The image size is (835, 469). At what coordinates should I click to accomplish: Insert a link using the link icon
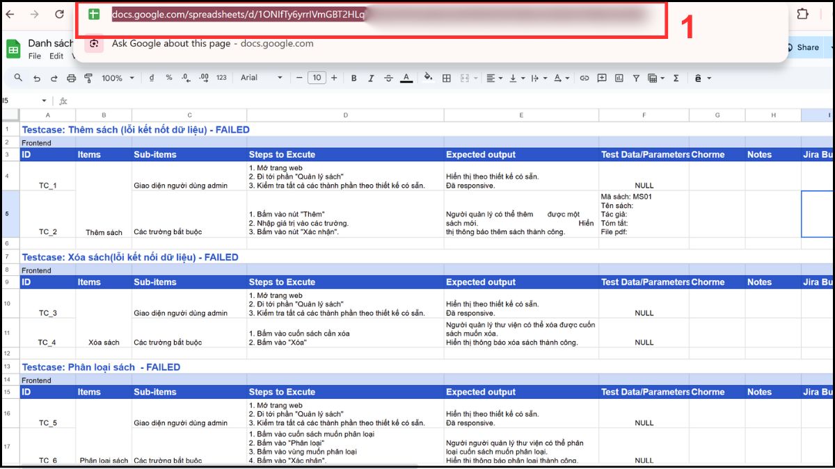click(x=584, y=78)
